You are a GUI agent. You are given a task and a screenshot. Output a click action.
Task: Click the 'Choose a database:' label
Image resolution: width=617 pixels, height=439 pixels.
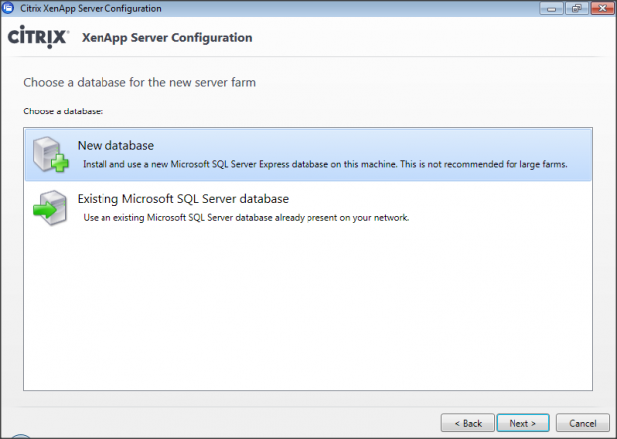pos(63,111)
